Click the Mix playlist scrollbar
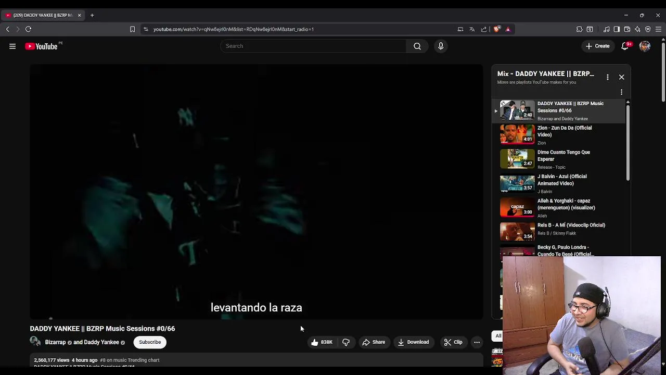The height and width of the screenshot is (375, 666). 628,143
